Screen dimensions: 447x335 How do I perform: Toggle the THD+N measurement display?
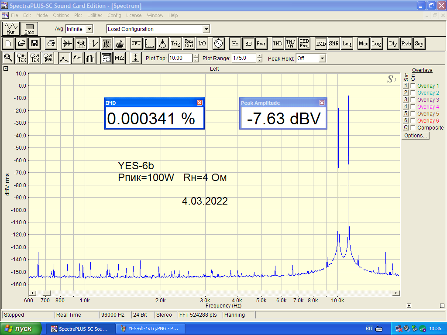tap(290, 44)
